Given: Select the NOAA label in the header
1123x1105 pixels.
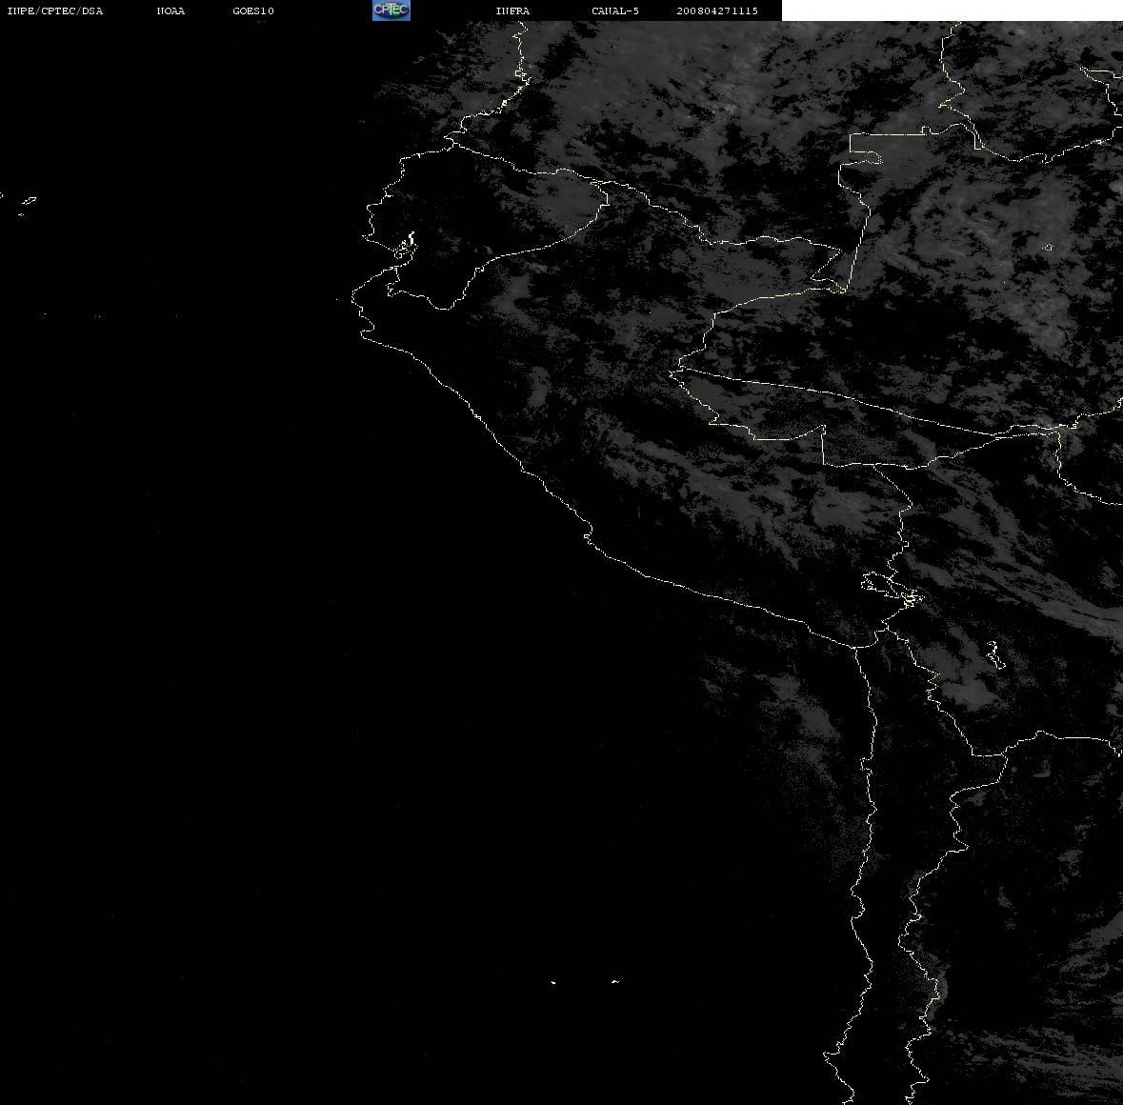Looking at the screenshot, I should pyautogui.click(x=171, y=10).
